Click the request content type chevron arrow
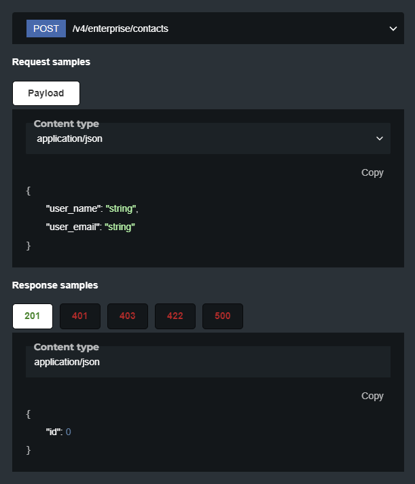 tap(380, 138)
